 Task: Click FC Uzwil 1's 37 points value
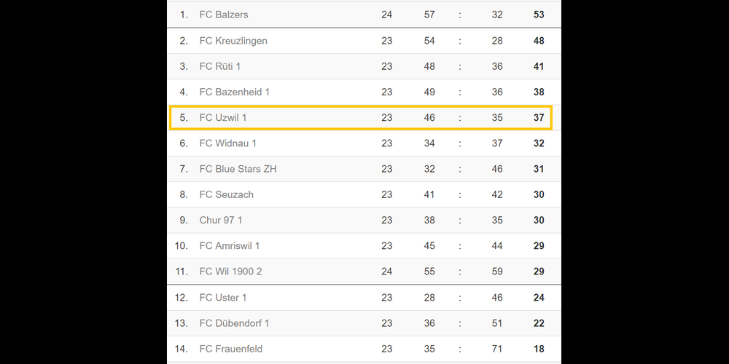pos(539,117)
